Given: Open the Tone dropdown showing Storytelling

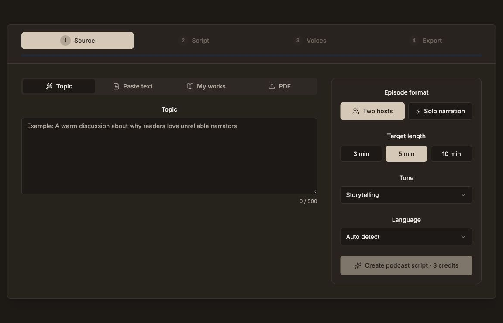Looking at the screenshot, I should point(406,195).
